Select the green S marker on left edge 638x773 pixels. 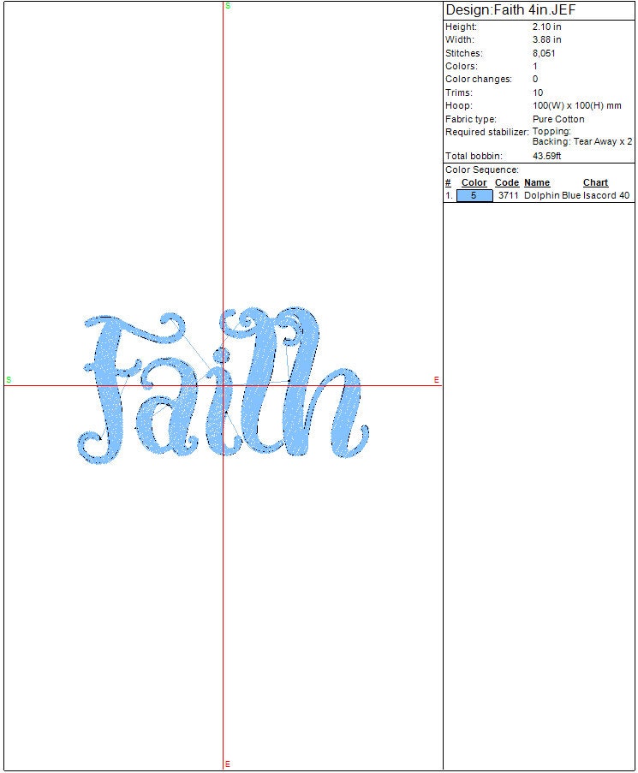(9, 379)
